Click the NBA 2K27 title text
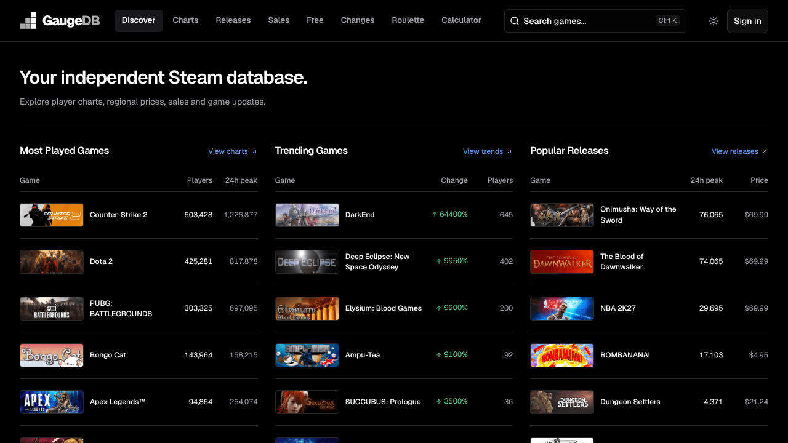The image size is (788, 443). [x=618, y=308]
